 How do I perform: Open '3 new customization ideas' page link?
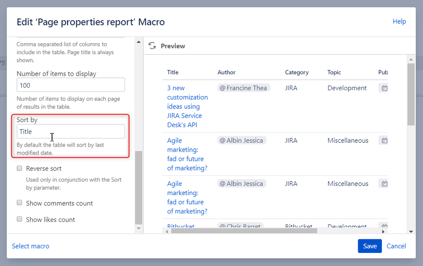(184, 106)
